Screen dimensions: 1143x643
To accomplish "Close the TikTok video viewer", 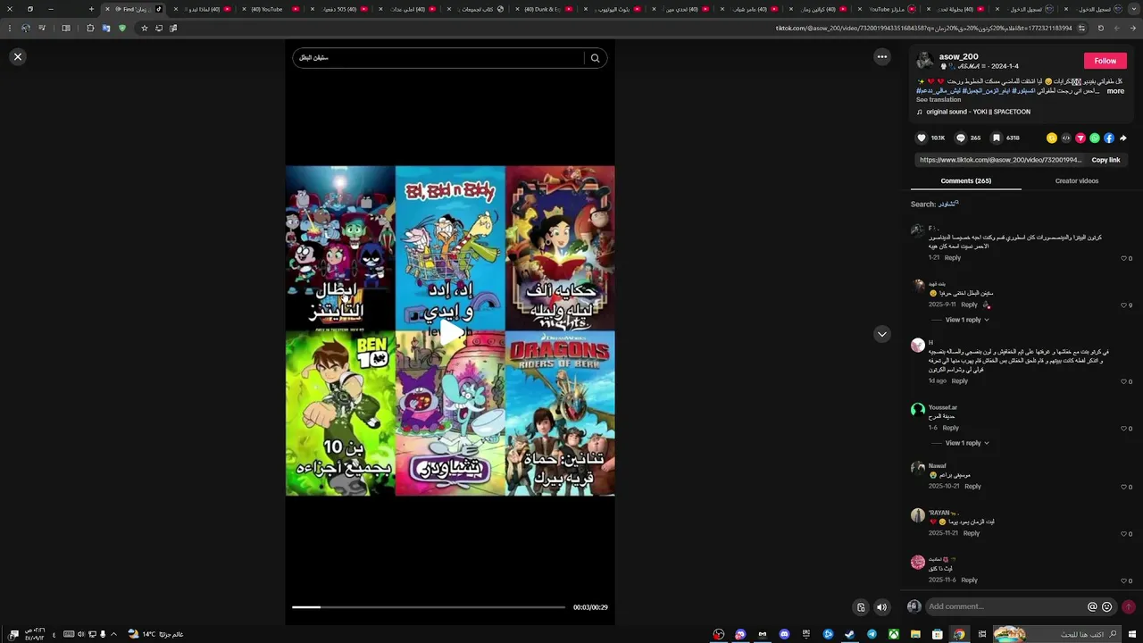I will click(x=18, y=57).
